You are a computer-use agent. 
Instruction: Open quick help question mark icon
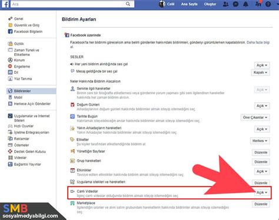tap(268, 4)
